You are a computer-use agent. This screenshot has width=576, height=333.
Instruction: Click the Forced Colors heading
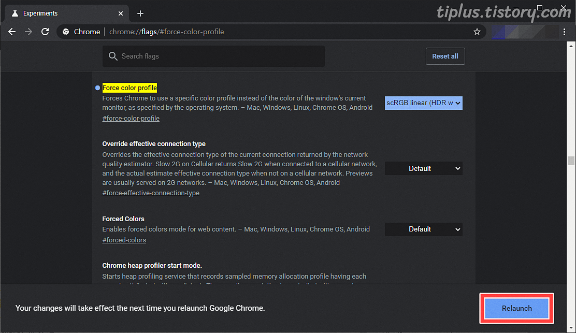pos(123,219)
